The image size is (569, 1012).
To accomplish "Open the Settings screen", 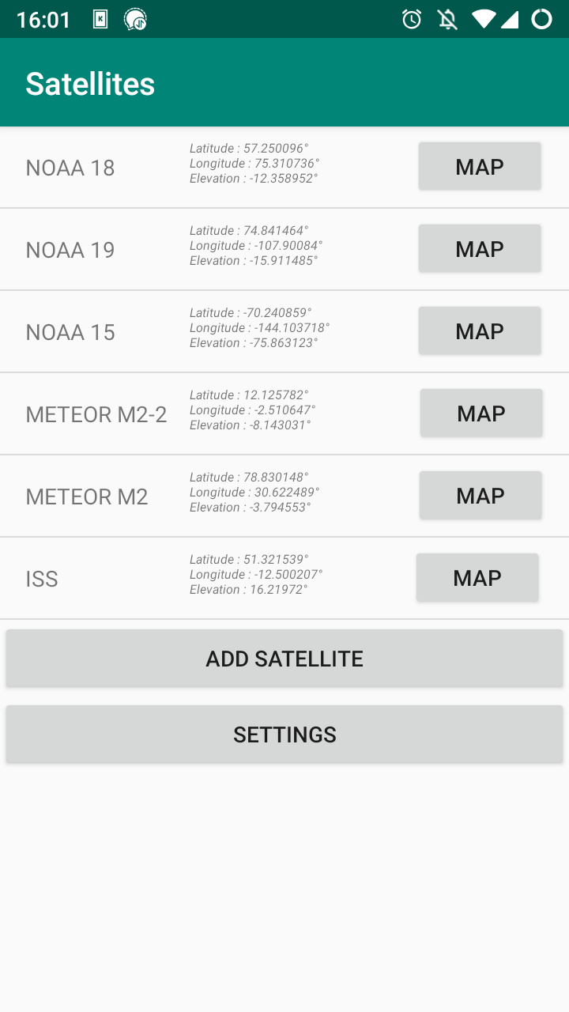I will point(284,734).
